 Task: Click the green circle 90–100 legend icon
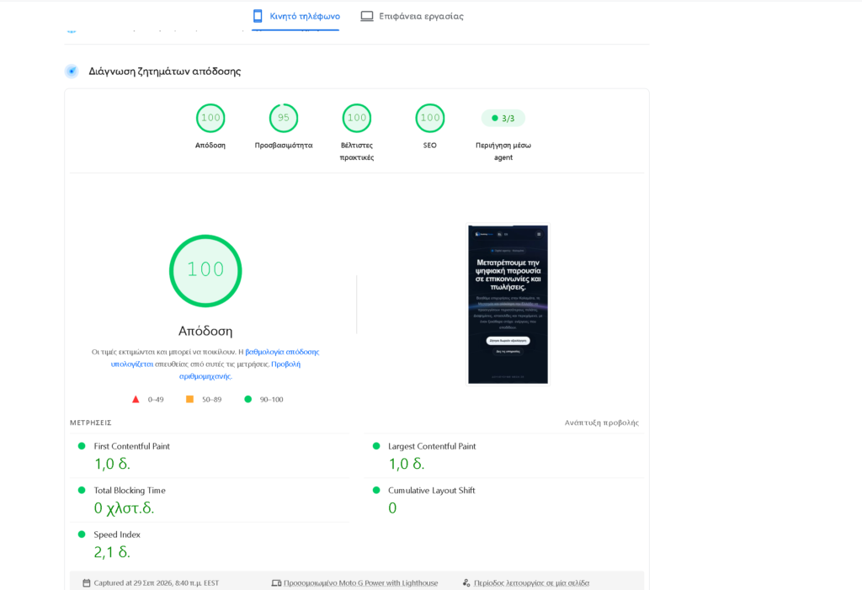tap(248, 399)
